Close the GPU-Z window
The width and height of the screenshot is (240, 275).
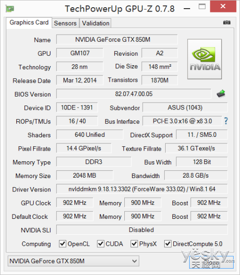223,6
